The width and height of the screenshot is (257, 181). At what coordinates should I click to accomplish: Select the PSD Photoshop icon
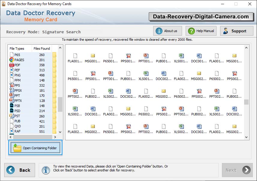(12, 111)
